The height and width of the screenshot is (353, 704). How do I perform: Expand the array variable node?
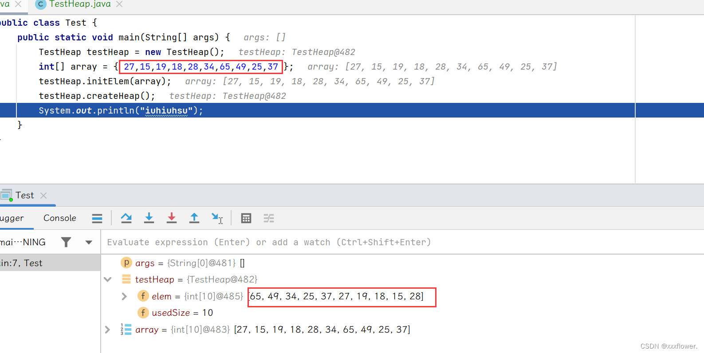click(x=107, y=329)
